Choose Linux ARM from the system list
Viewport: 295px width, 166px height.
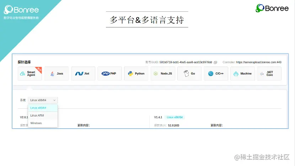43,115
